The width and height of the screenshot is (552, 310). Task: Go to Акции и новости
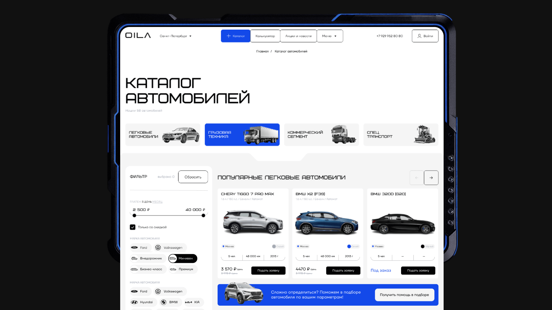[x=298, y=36]
